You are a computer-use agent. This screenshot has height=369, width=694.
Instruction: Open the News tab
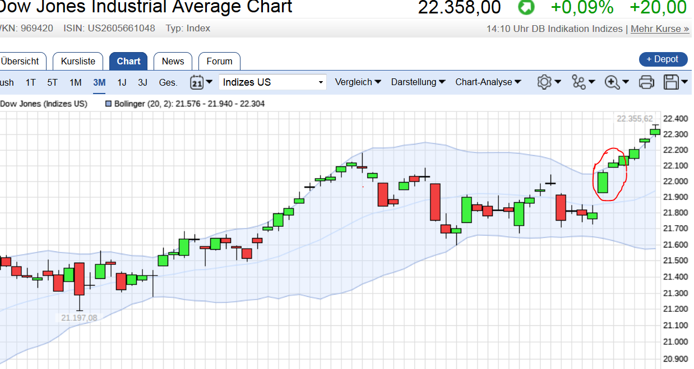173,62
